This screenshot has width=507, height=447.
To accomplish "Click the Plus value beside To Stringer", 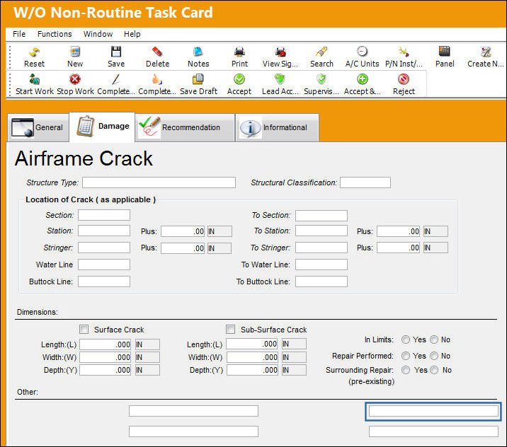I will 399,248.
